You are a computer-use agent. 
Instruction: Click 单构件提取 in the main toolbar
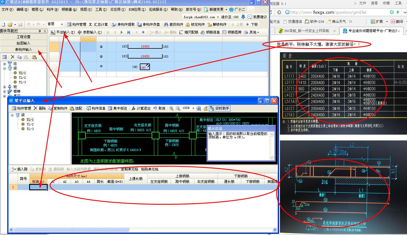coord(123,25)
